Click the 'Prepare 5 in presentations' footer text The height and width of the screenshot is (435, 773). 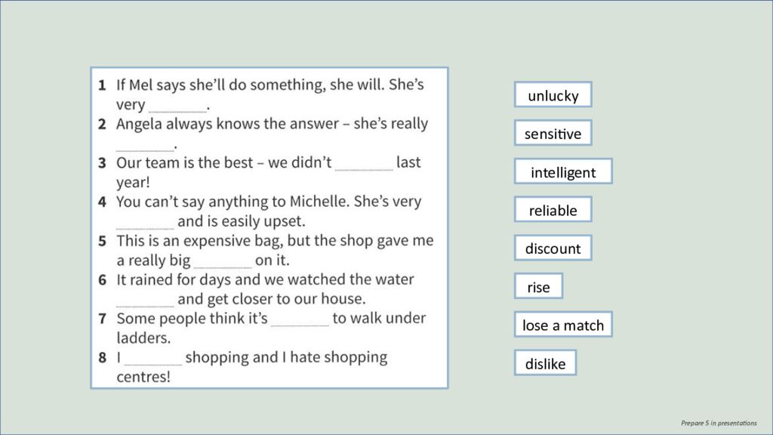pyautogui.click(x=719, y=423)
